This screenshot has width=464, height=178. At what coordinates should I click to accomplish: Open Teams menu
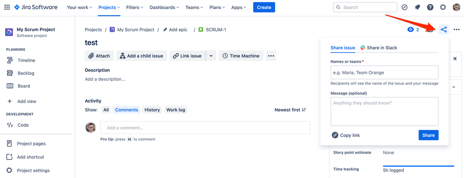pyautogui.click(x=195, y=7)
